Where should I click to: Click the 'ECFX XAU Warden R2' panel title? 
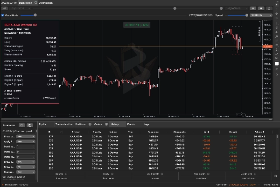tap(21, 25)
